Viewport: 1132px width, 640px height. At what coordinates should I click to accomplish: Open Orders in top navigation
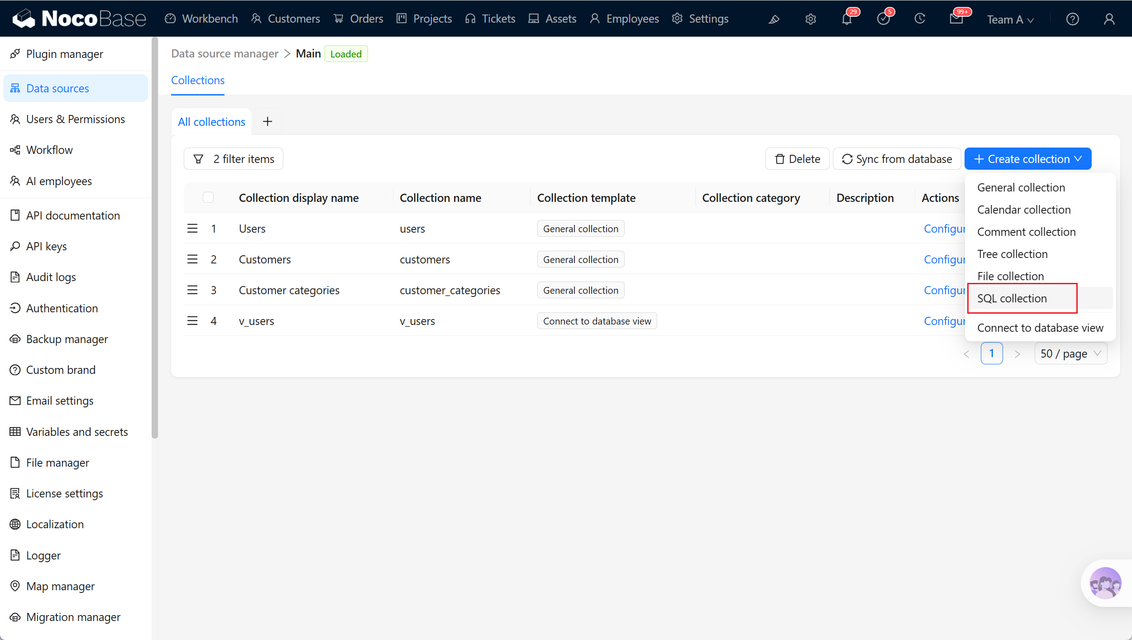[x=358, y=19]
